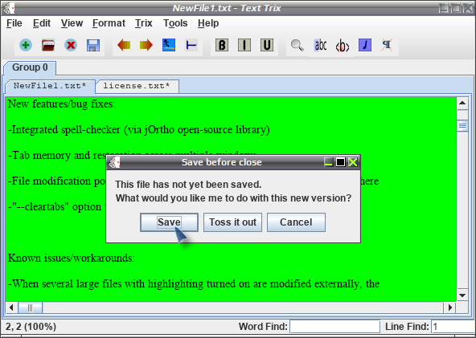
Task: Close the file with the red X icon
Action: coord(71,45)
